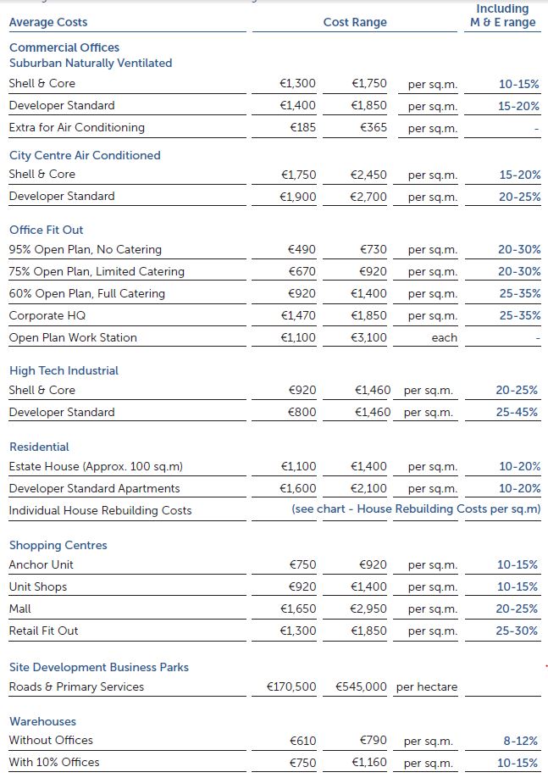
Task: Click the "Extra for Air Conditioning" row label
Action: 77,127
